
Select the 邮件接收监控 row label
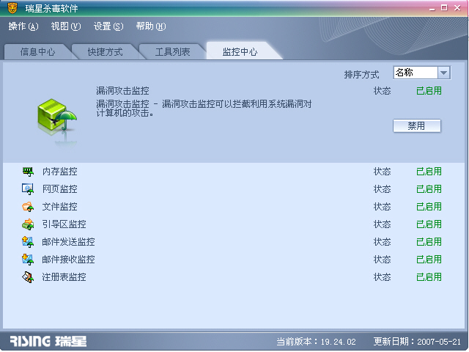click(68, 260)
